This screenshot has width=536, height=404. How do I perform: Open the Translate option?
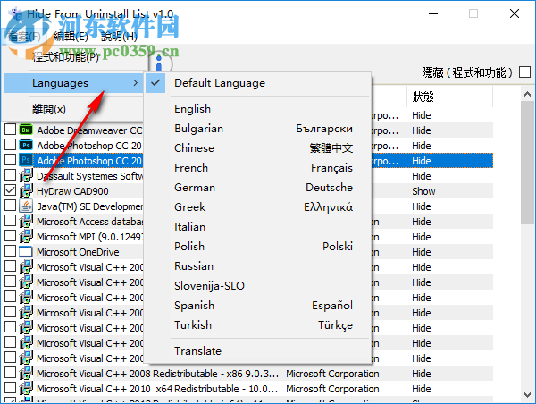pos(258,351)
